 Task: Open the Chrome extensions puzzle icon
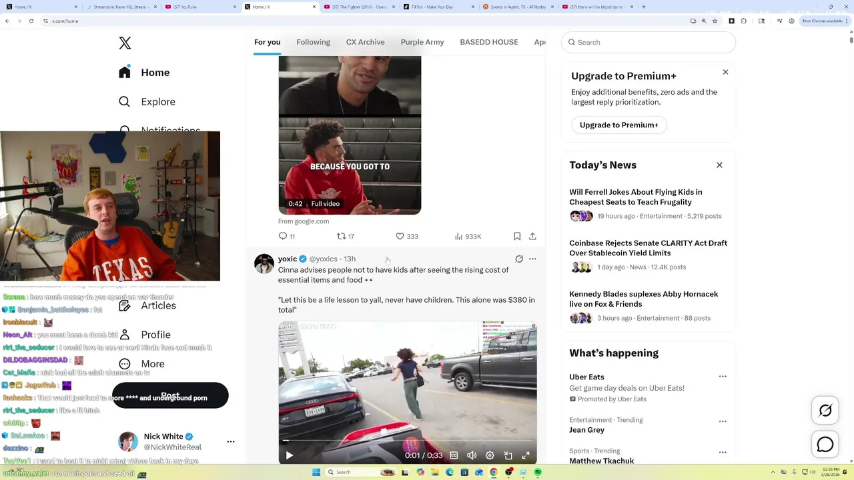pos(745,21)
